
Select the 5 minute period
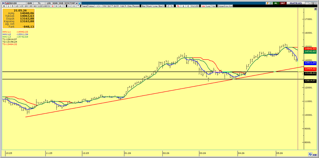point(12,6)
